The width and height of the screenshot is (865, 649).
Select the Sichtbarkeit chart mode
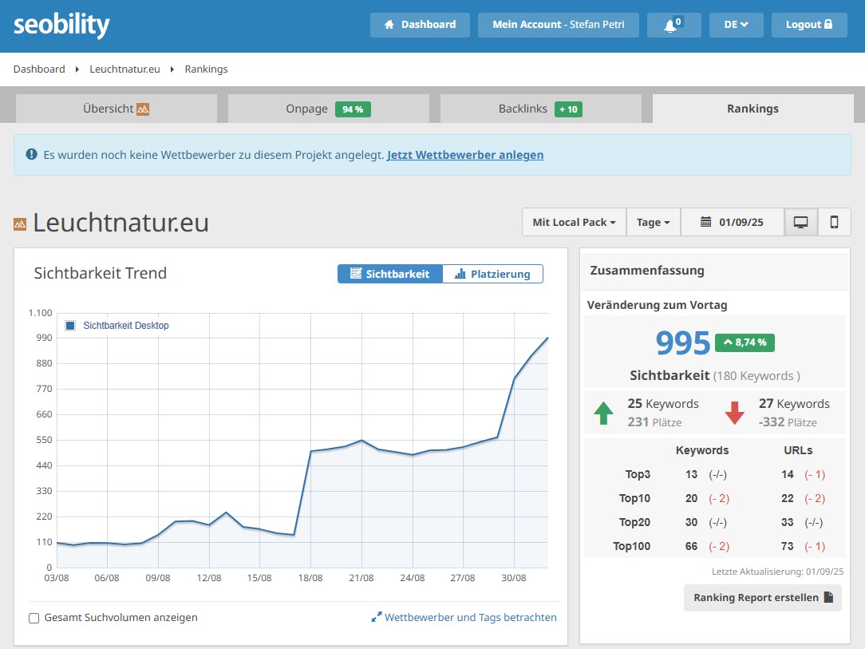point(390,274)
